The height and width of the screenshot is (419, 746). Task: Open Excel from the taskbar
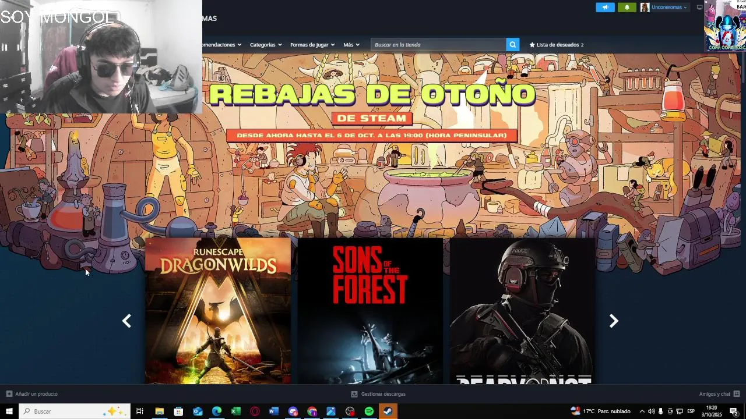(x=235, y=411)
